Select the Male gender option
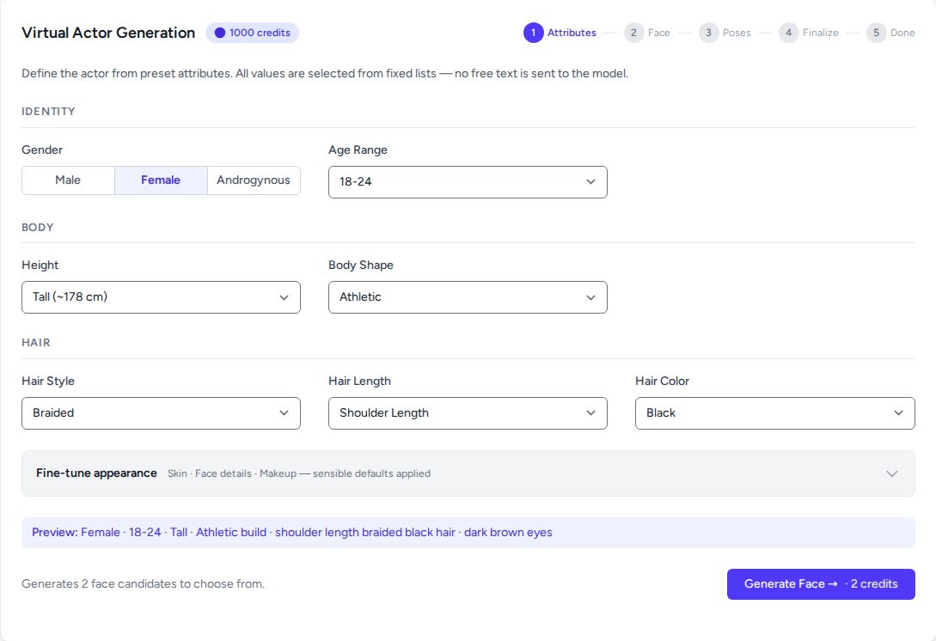Viewport: 936px width, 641px height. point(68,180)
